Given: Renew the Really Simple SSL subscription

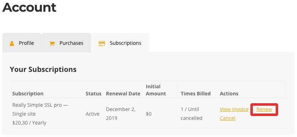Looking at the screenshot, I should pyautogui.click(x=264, y=109).
